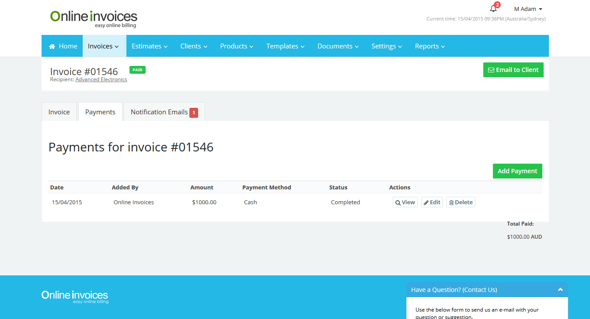Switch to the Invoice tab
The height and width of the screenshot is (319, 590).
click(59, 112)
